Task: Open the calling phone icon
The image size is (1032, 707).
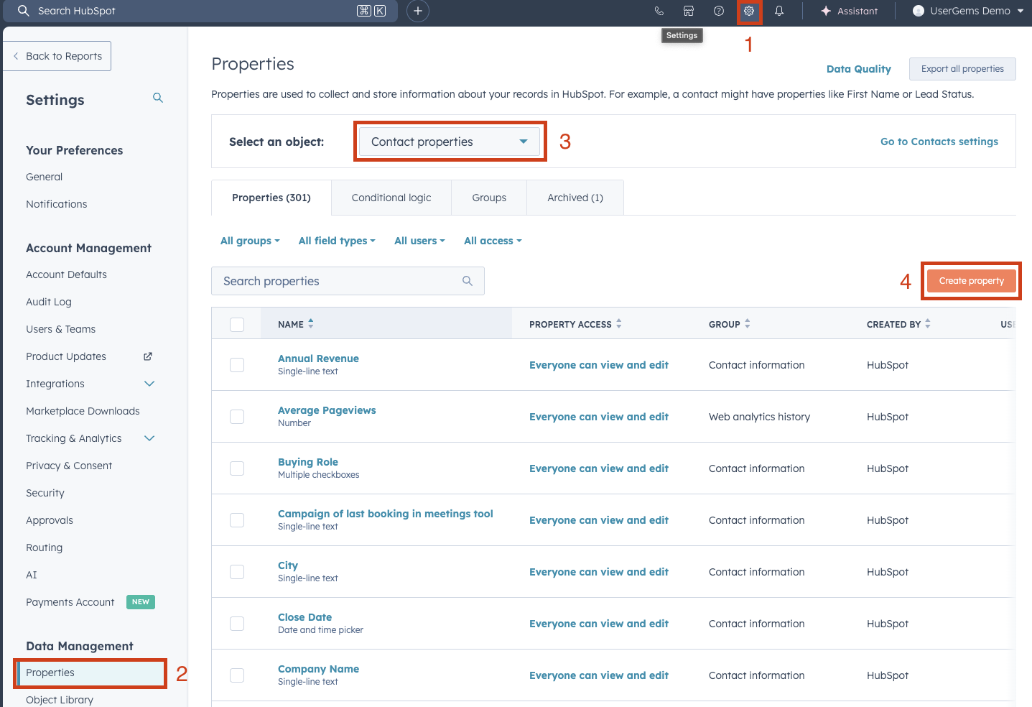Action: point(659,11)
